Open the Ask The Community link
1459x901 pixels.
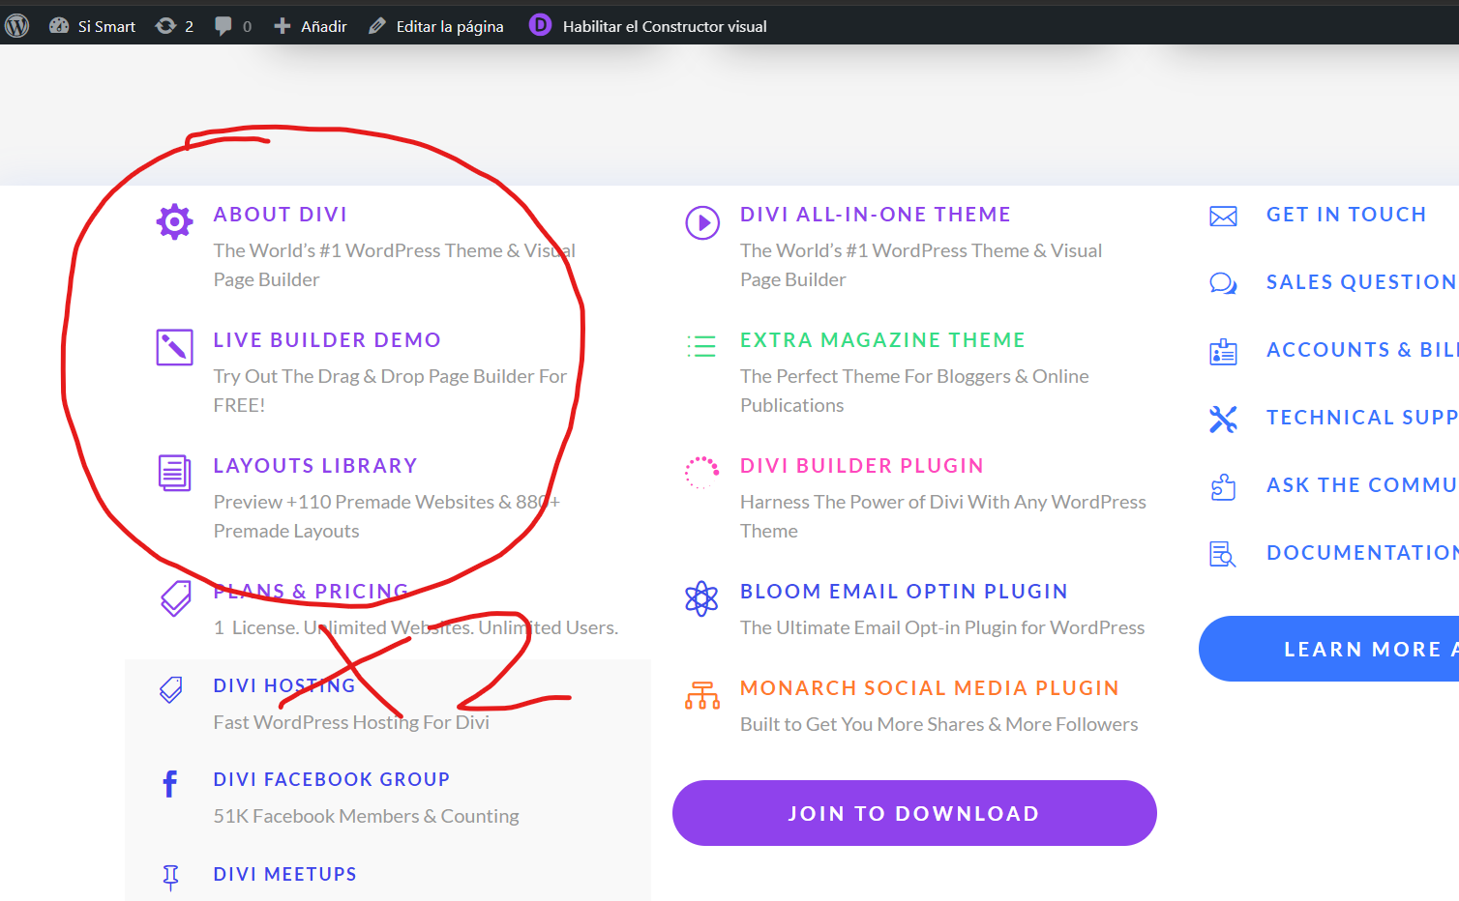[x=1362, y=485]
